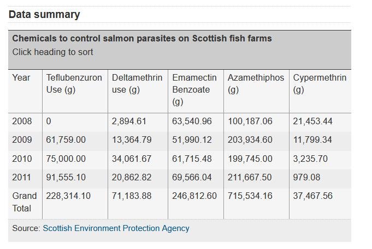Select the Azamethiphos value 100,187.06
This screenshot has height=249, width=372.
coord(250,122)
